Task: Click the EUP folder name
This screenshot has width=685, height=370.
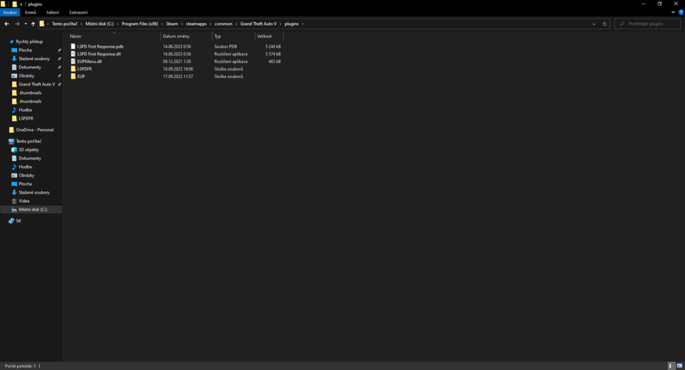Action: [81, 77]
